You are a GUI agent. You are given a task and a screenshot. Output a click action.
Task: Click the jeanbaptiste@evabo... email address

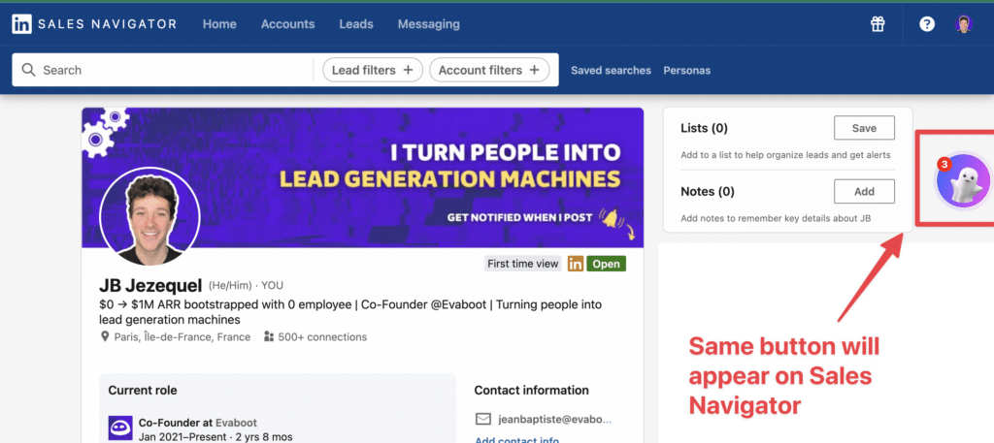[x=554, y=419]
